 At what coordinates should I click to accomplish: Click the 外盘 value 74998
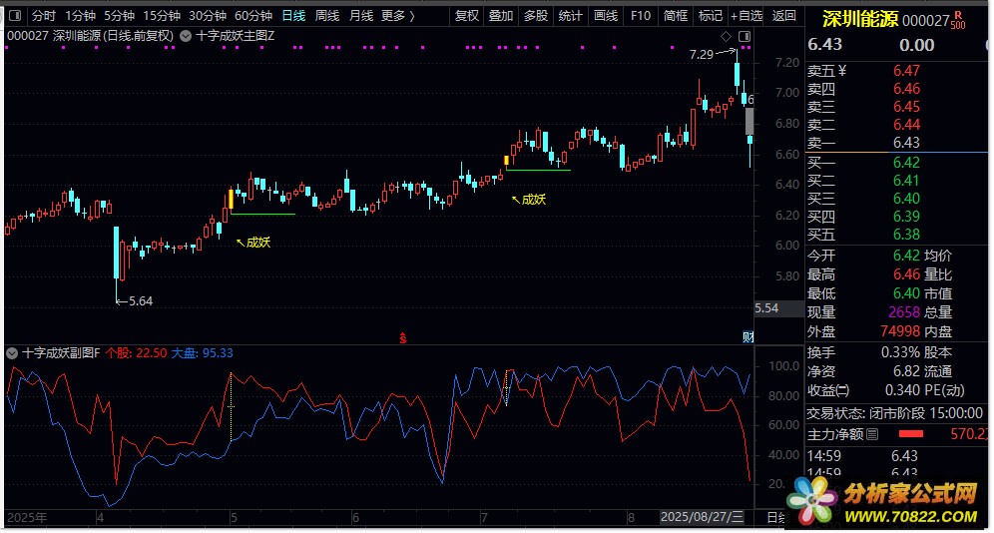tap(900, 330)
